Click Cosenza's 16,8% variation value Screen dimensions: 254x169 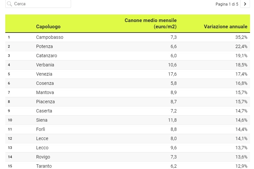241,84
